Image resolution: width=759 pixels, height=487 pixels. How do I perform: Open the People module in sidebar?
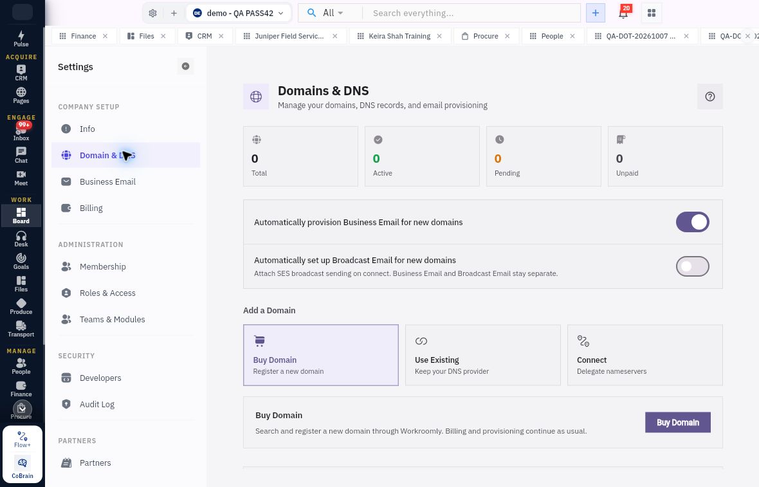pos(21,366)
